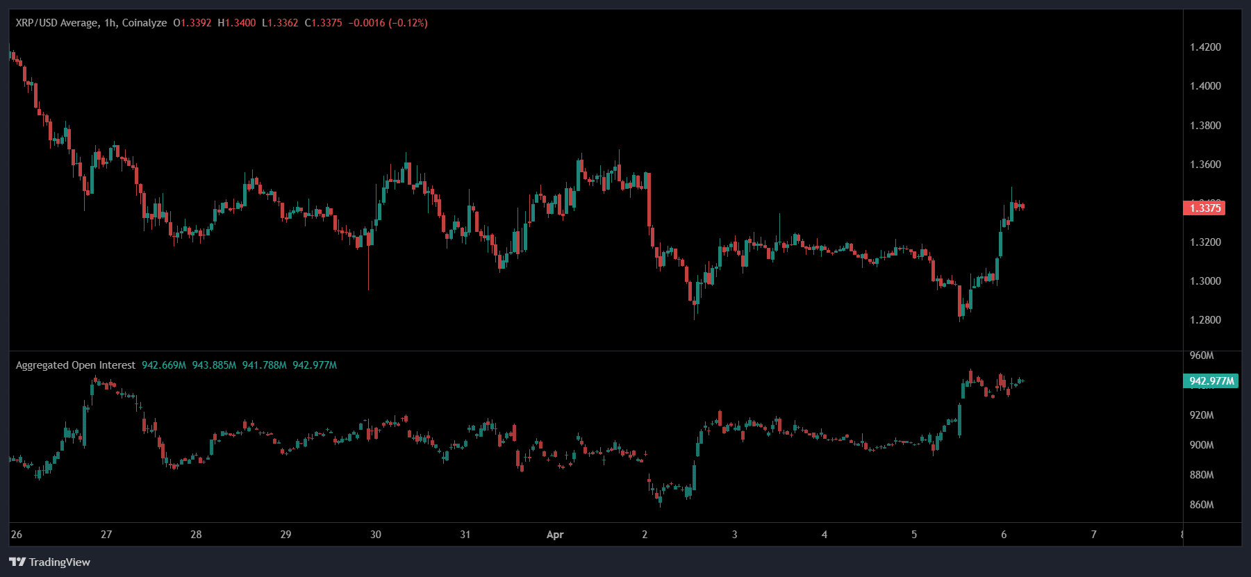This screenshot has width=1251, height=577.
Task: Click the 1.3600 price axis label
Action: [1205, 165]
